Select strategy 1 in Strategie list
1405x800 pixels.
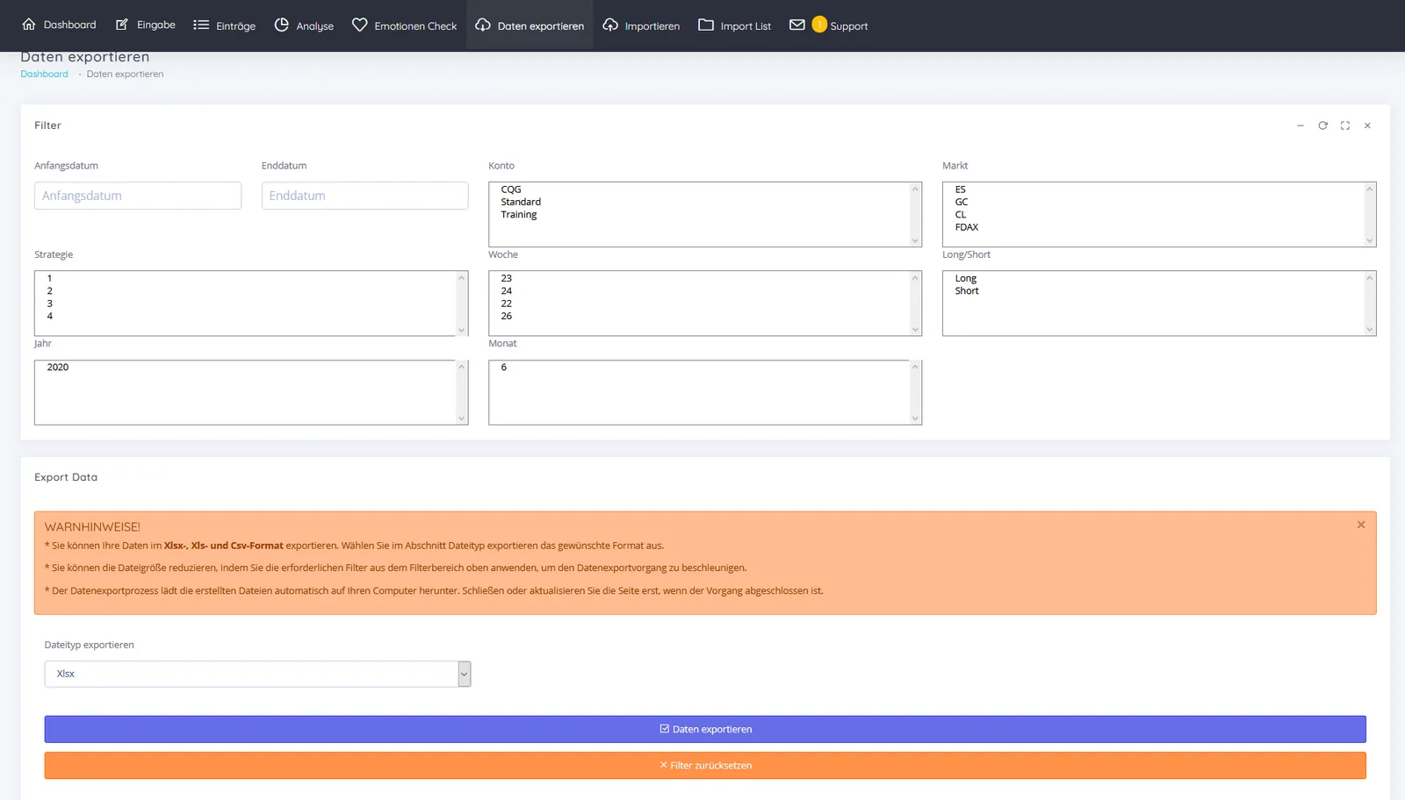[50, 278]
